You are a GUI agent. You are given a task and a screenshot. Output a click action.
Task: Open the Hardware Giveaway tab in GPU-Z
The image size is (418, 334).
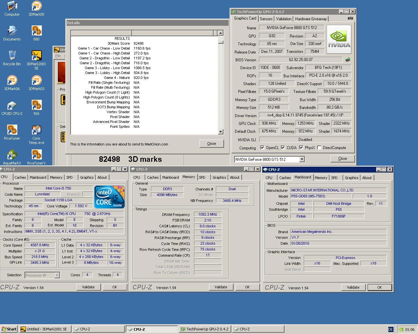click(x=311, y=19)
